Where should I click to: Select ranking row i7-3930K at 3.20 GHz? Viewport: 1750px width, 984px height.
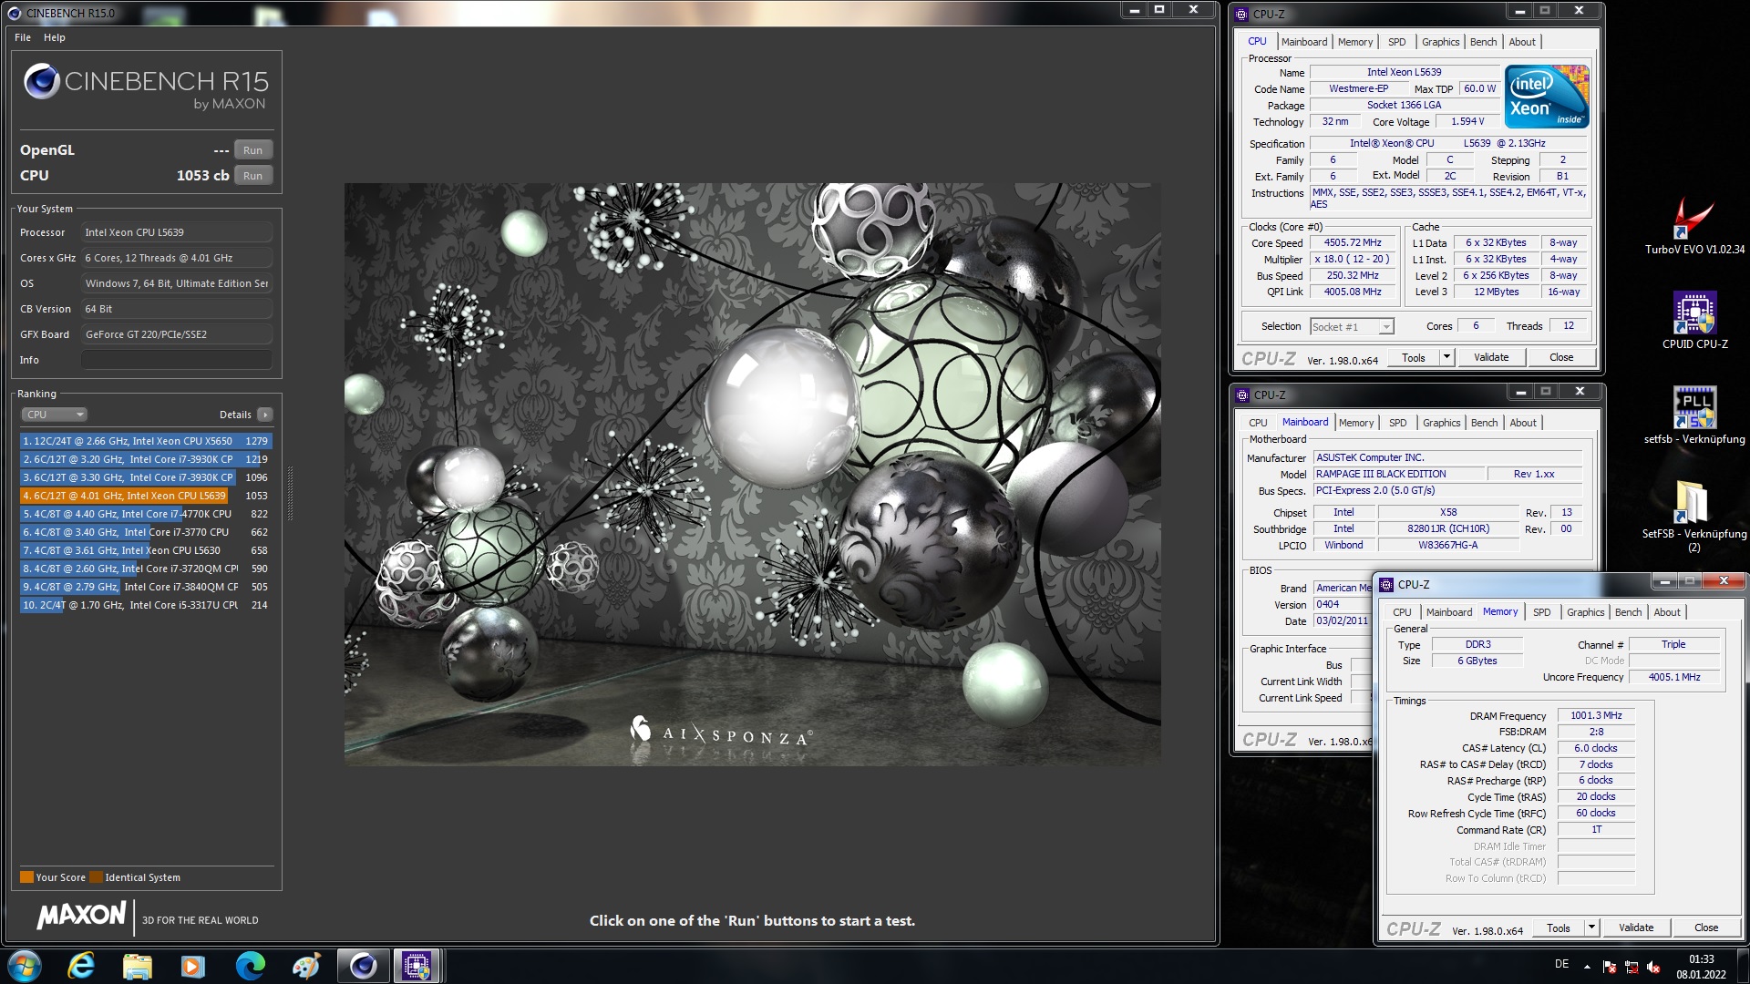146,459
